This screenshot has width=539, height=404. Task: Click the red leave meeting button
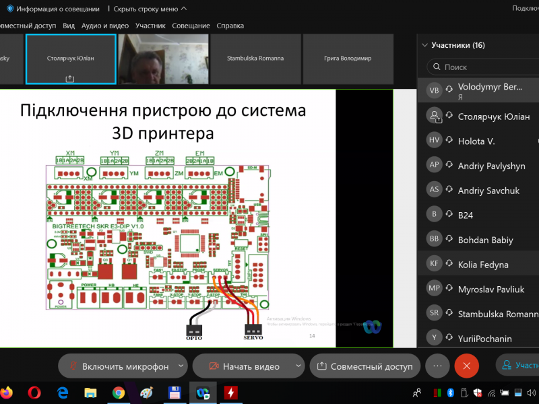coord(466,366)
